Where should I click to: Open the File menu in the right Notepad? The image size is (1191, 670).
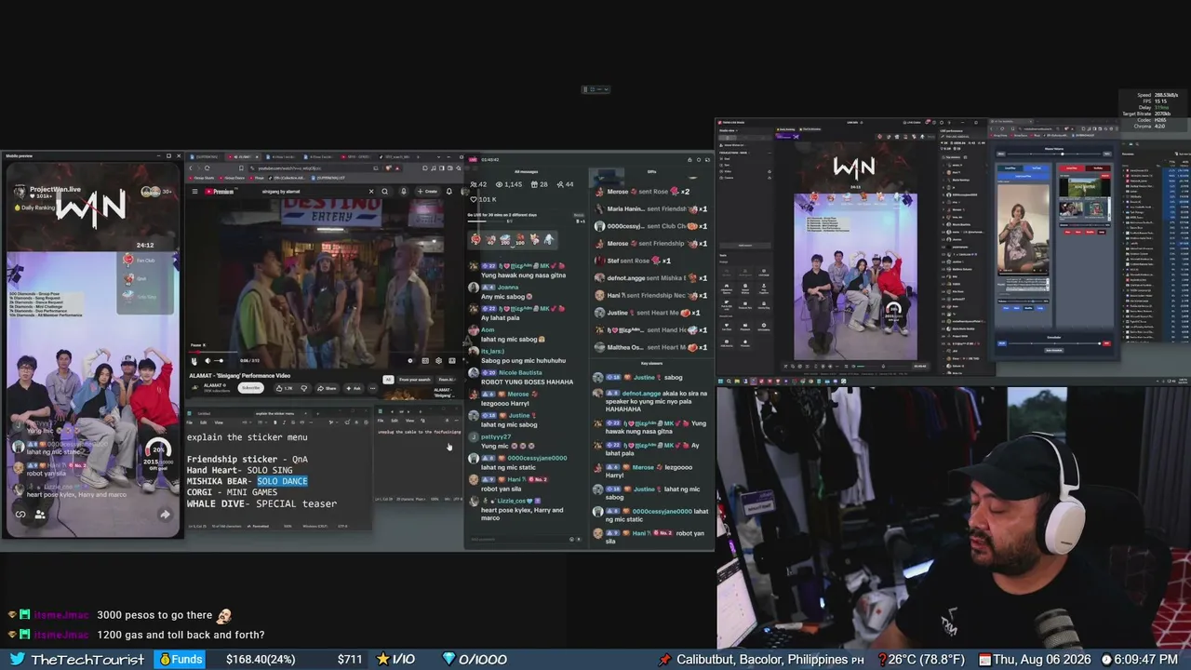pos(382,420)
